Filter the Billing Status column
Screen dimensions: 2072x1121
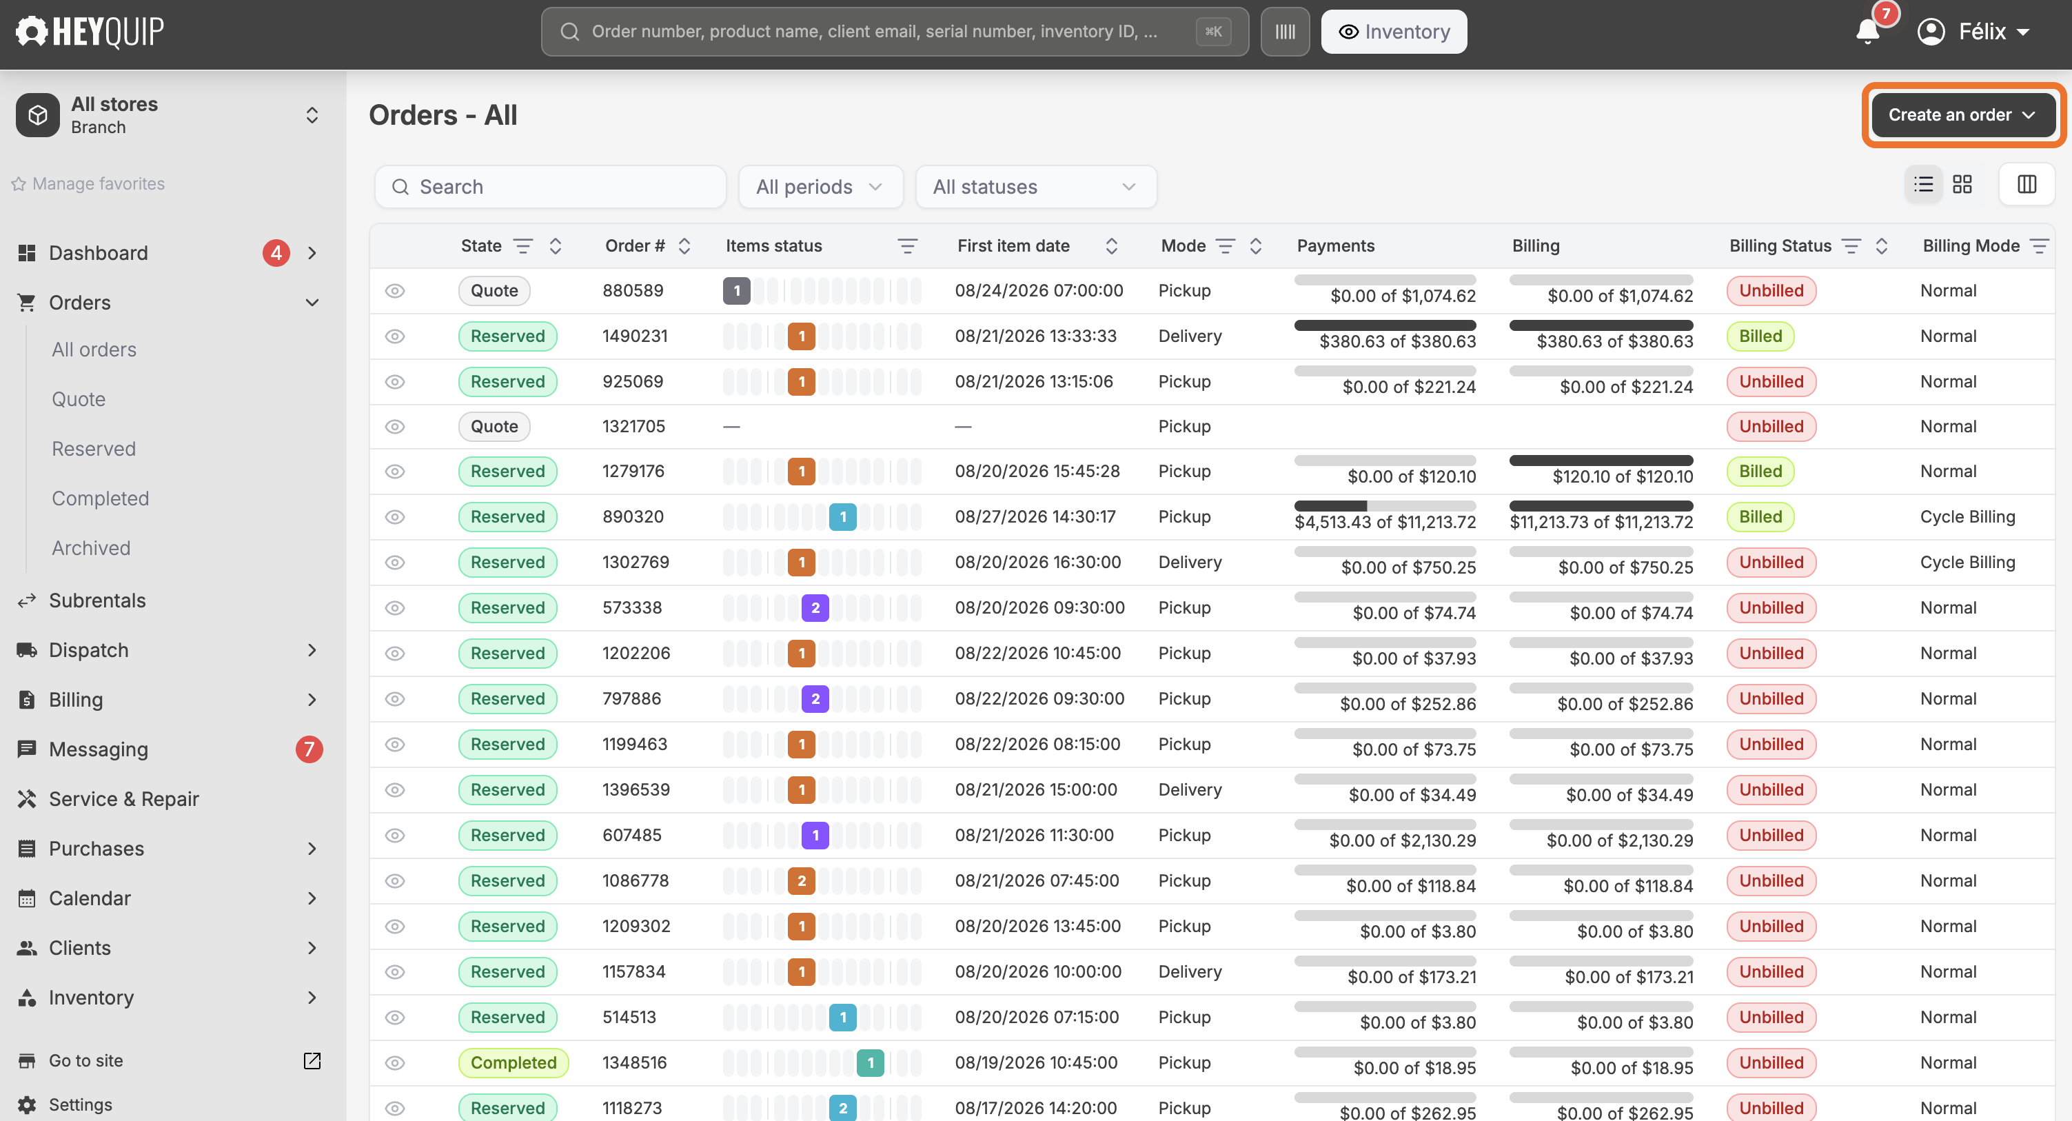tap(1851, 245)
